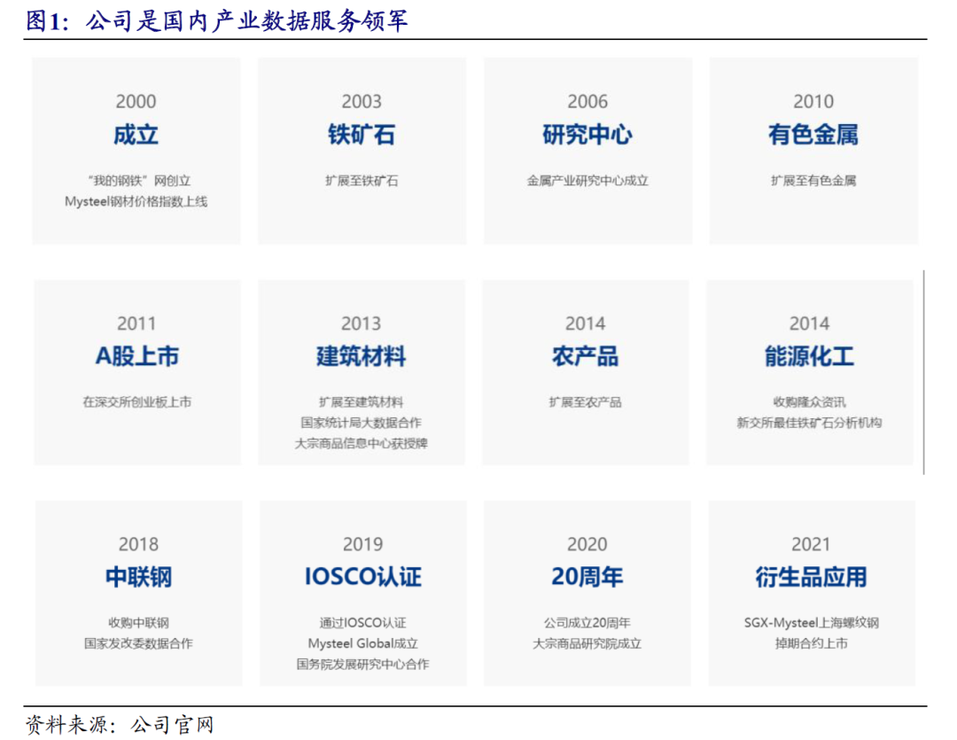Select the 2021 year label
The image size is (957, 740).
[811, 544]
